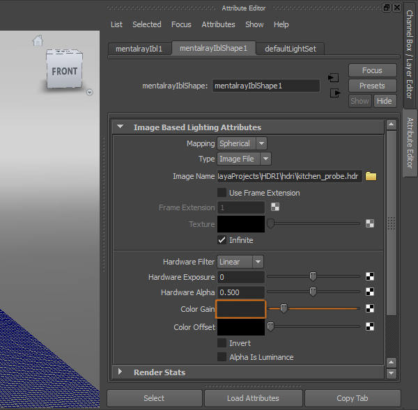Click the Color Gain color swatch
The image size is (418, 410).
coord(241,308)
